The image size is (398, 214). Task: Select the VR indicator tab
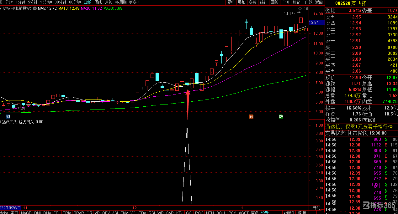[x=97, y=212]
